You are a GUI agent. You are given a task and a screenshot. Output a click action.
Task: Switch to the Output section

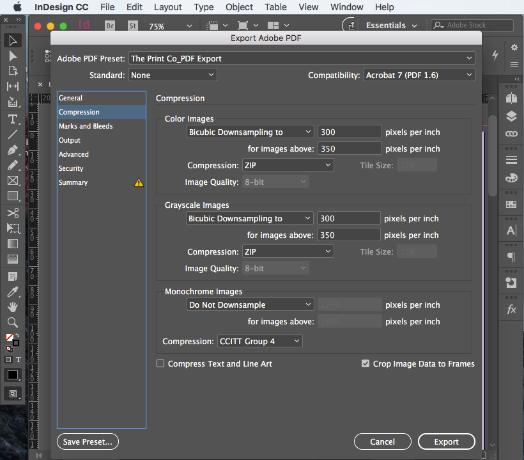point(102,140)
